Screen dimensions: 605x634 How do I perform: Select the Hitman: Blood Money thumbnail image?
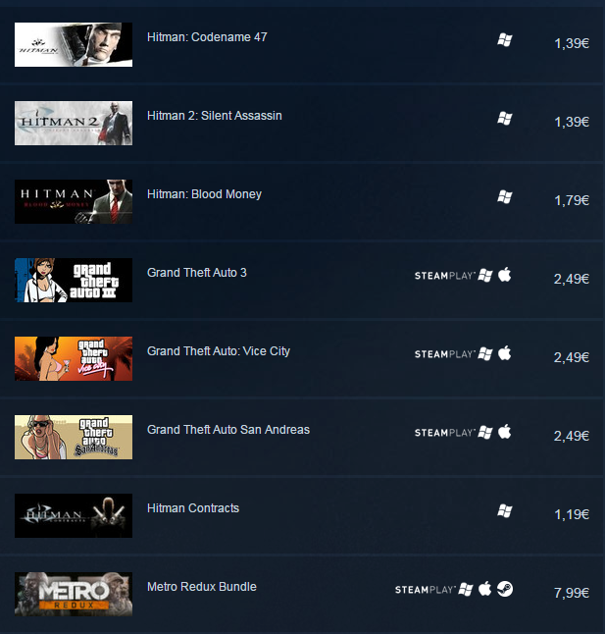pos(74,202)
